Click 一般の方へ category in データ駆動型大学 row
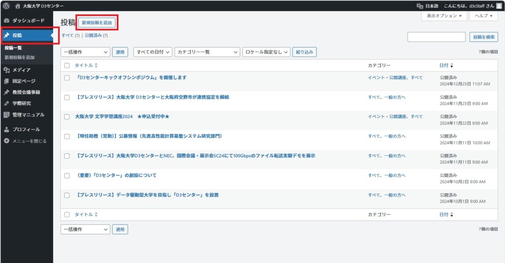The image size is (505, 263). [x=395, y=195]
